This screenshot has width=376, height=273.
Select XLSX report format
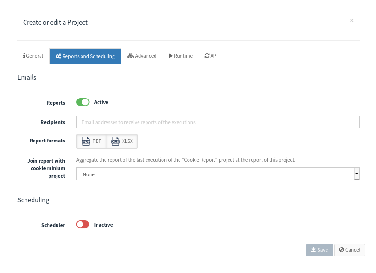[122, 141]
